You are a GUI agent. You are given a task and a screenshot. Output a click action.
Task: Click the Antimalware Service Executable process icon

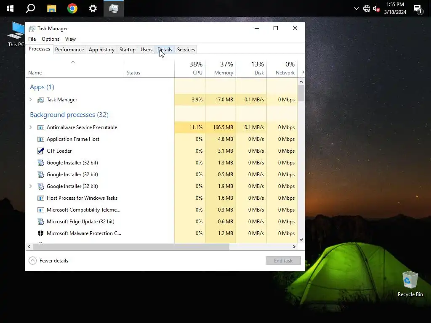tap(41, 127)
